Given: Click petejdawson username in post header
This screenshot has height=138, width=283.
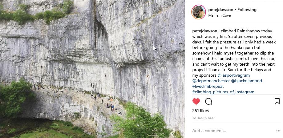Looking at the screenshot, I should coord(220,10).
